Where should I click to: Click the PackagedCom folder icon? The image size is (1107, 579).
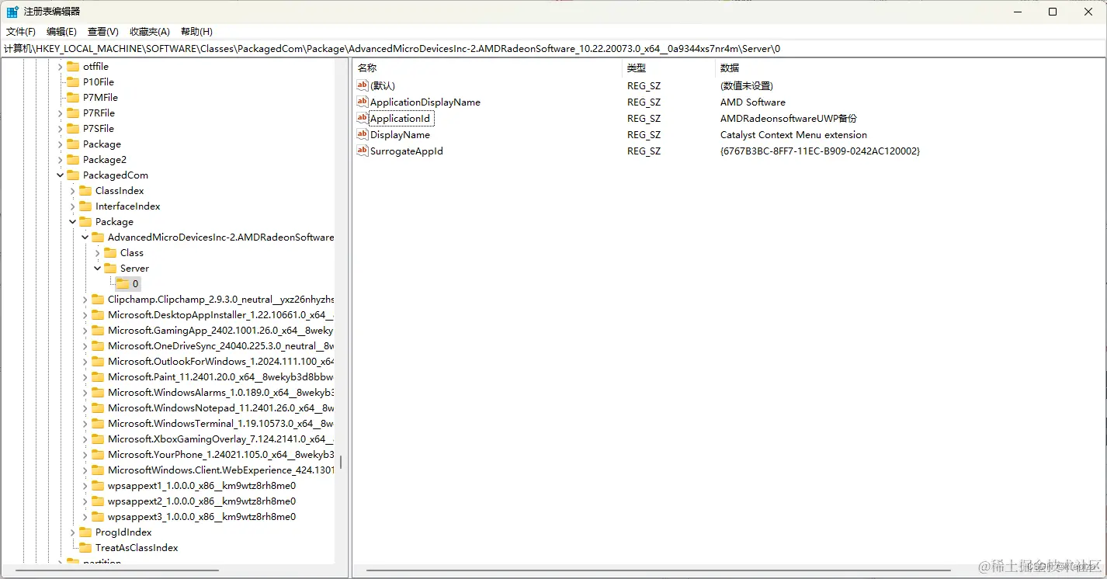coord(73,175)
